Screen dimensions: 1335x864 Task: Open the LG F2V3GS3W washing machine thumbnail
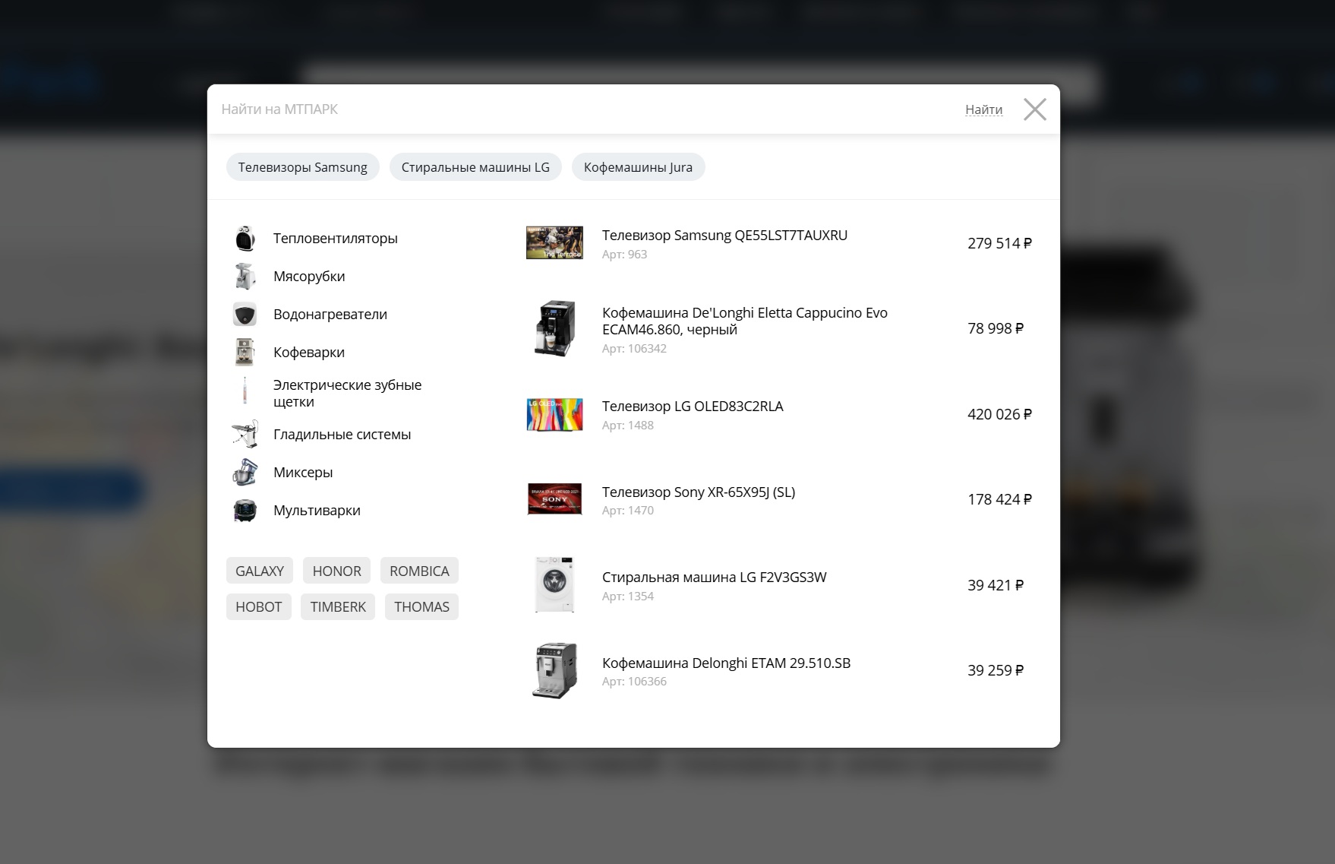point(555,585)
